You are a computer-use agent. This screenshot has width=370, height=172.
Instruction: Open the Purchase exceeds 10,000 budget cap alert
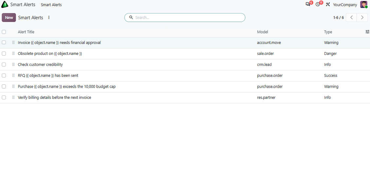(x=67, y=86)
